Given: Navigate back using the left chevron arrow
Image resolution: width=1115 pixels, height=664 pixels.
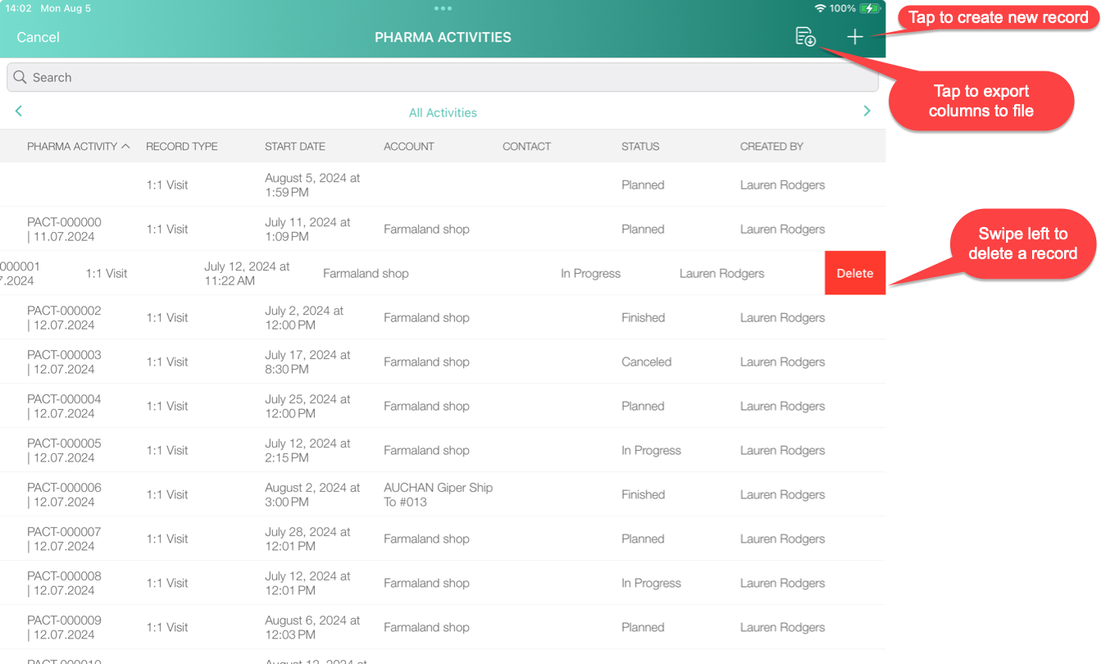Looking at the screenshot, I should [x=18, y=111].
